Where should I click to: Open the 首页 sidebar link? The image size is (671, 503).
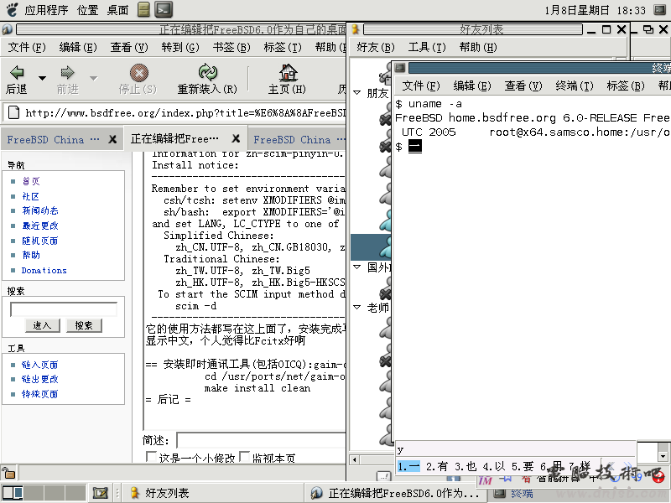(31, 181)
